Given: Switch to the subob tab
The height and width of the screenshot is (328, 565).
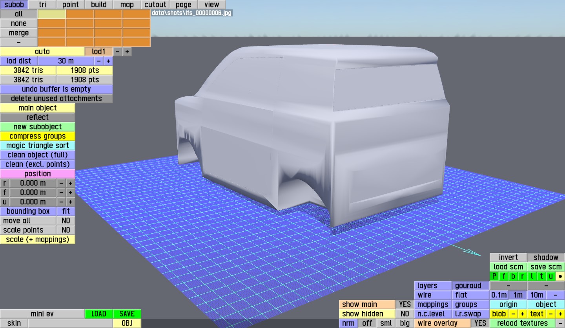Looking at the screenshot, I should pos(14,5).
